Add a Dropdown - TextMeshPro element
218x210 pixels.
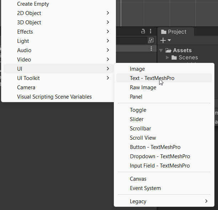(160, 156)
